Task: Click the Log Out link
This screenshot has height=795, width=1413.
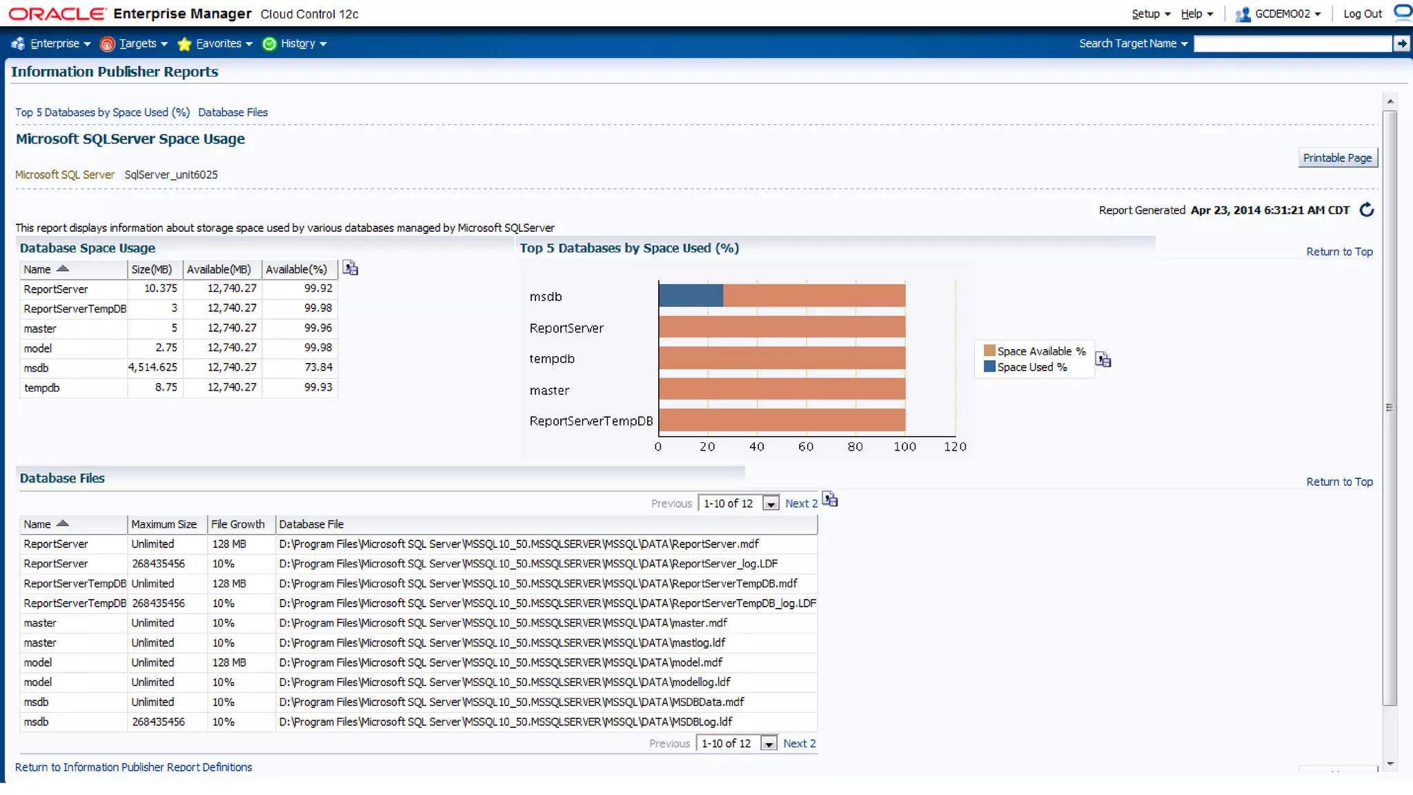Action: pyautogui.click(x=1363, y=14)
